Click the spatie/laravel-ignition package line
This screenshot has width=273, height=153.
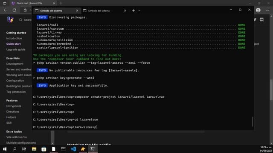tap(141, 48)
